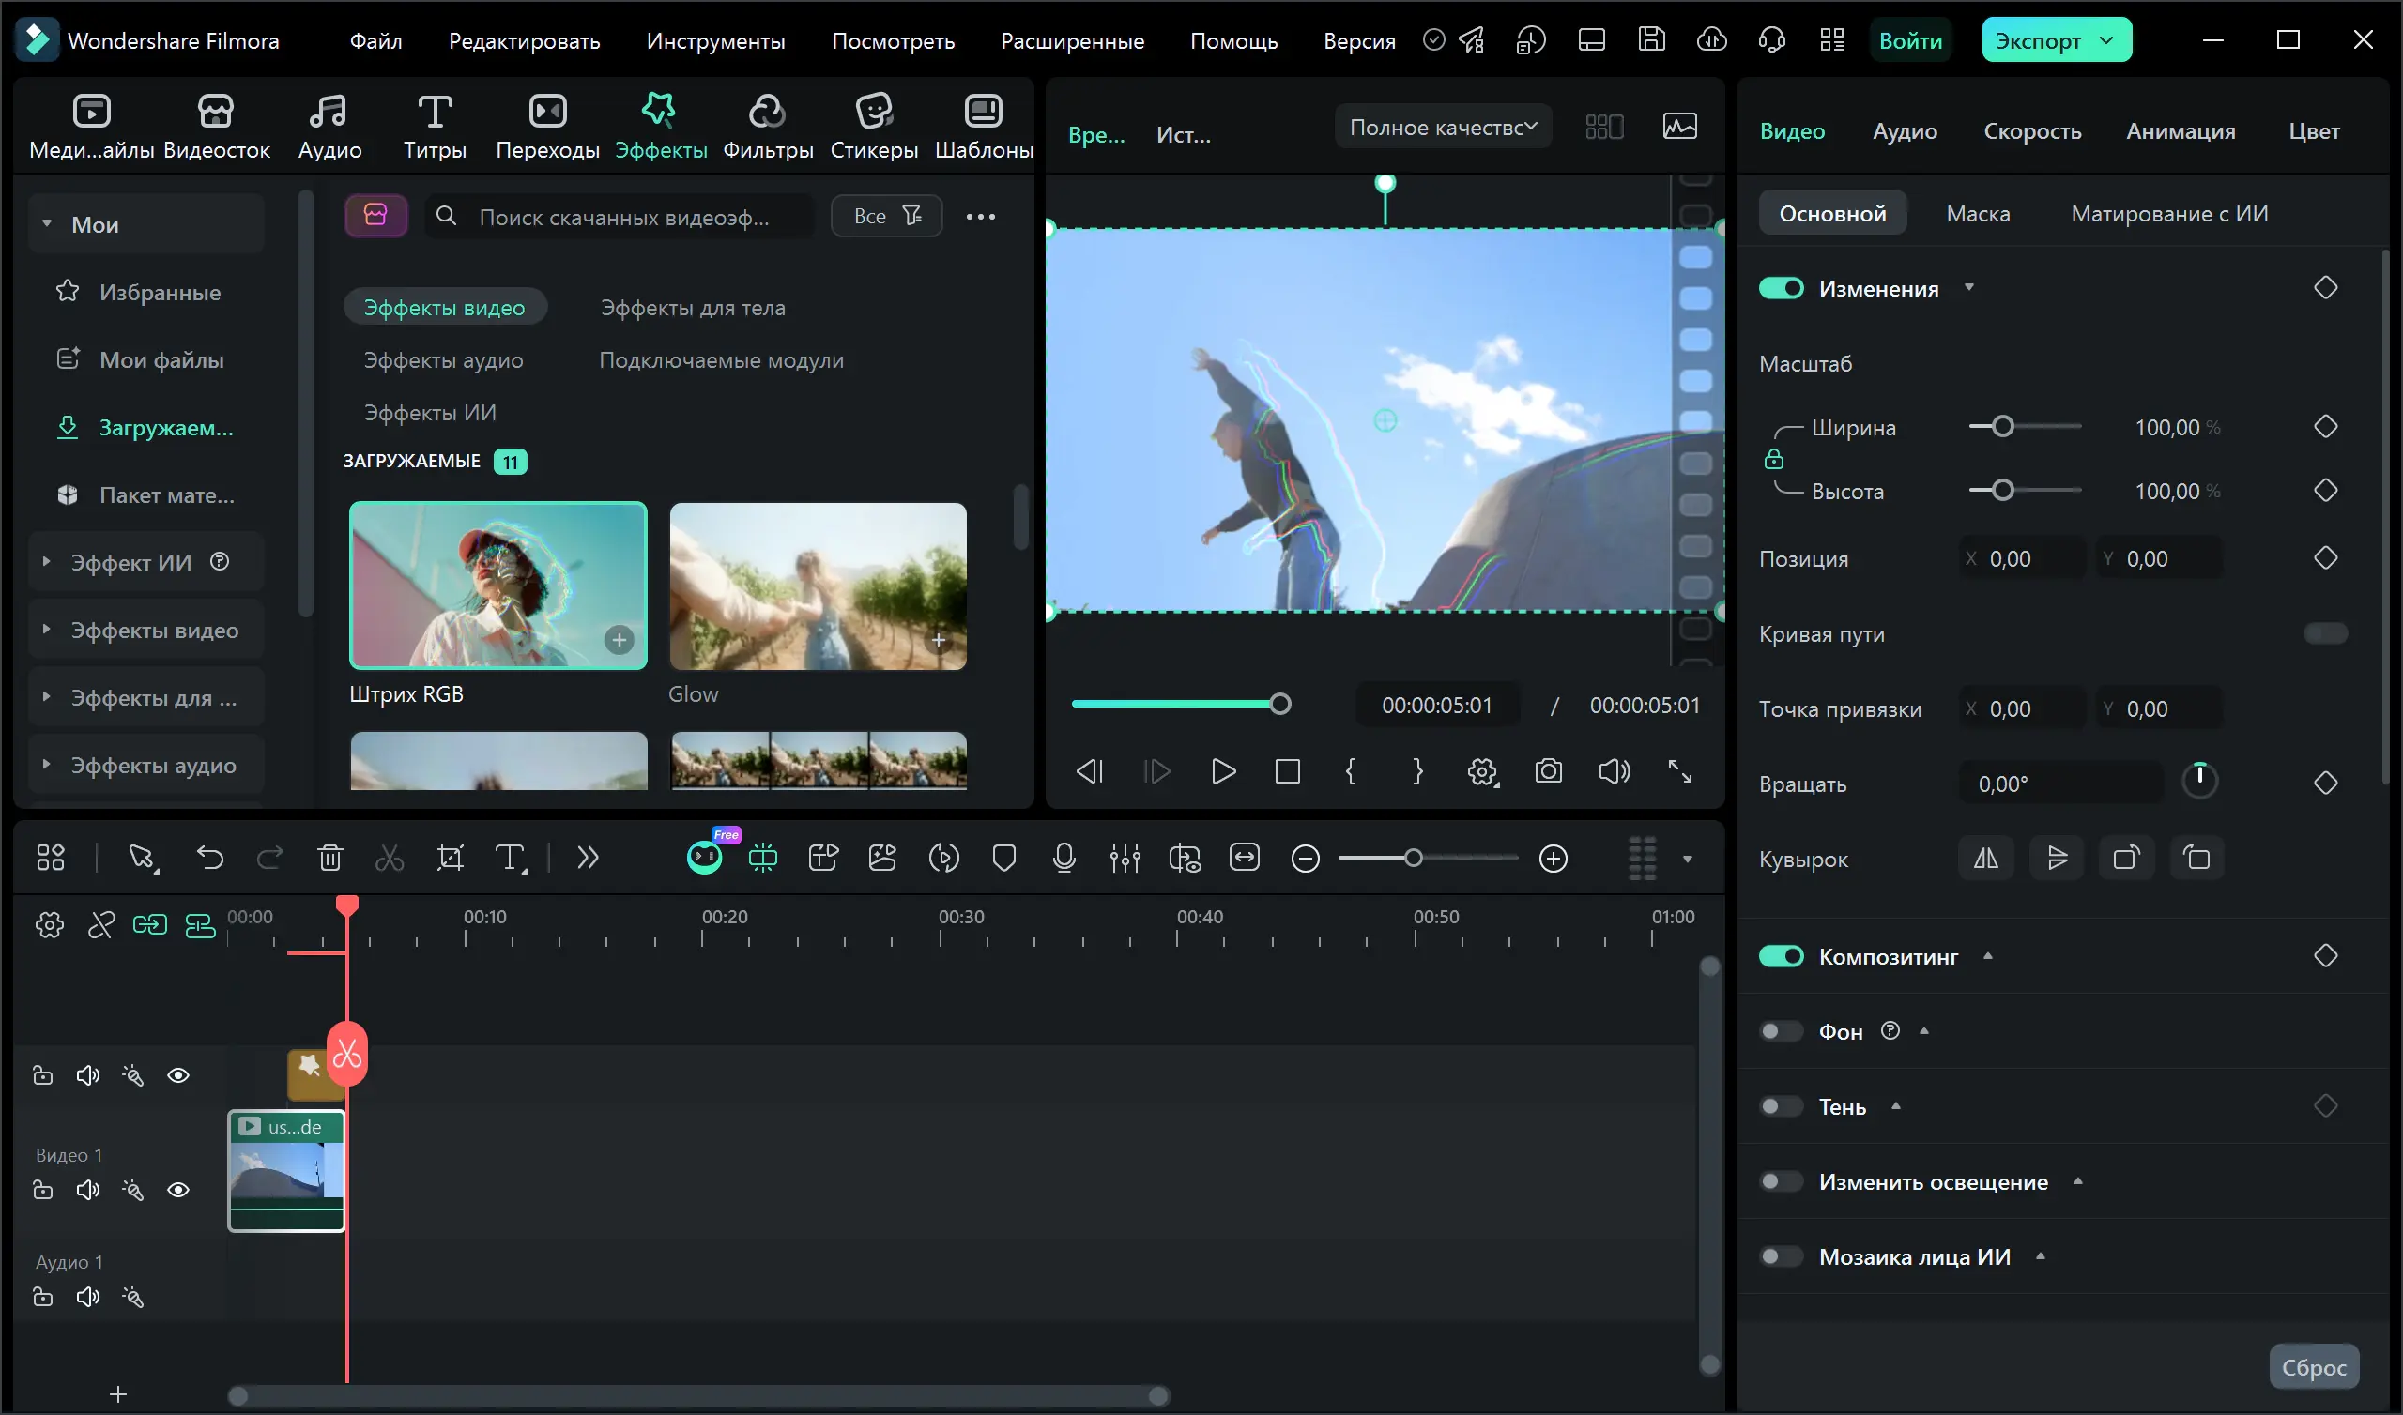Click the marker shield icon in timeline toolbar
This screenshot has width=2403, height=1415.
(1003, 859)
